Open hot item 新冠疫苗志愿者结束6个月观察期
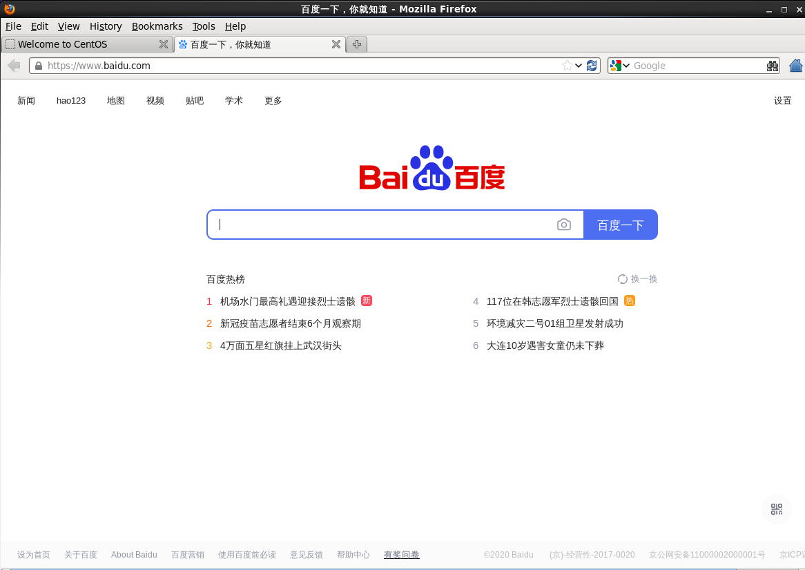 click(291, 323)
